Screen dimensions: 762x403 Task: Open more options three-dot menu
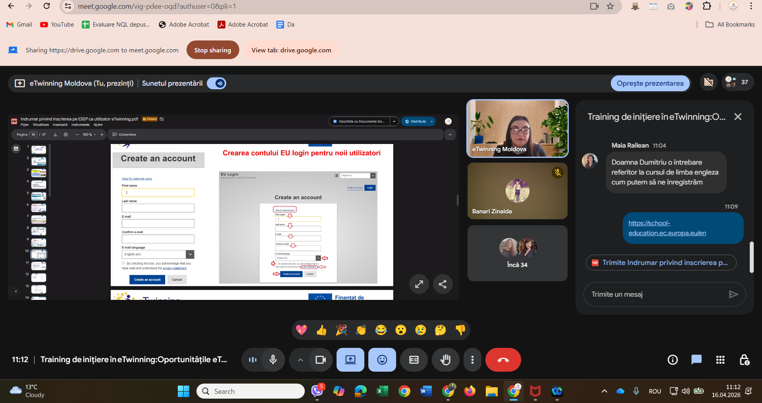472,360
